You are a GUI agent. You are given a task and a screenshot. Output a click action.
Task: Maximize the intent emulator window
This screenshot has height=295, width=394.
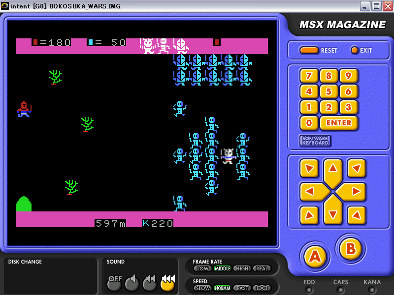[376, 6]
